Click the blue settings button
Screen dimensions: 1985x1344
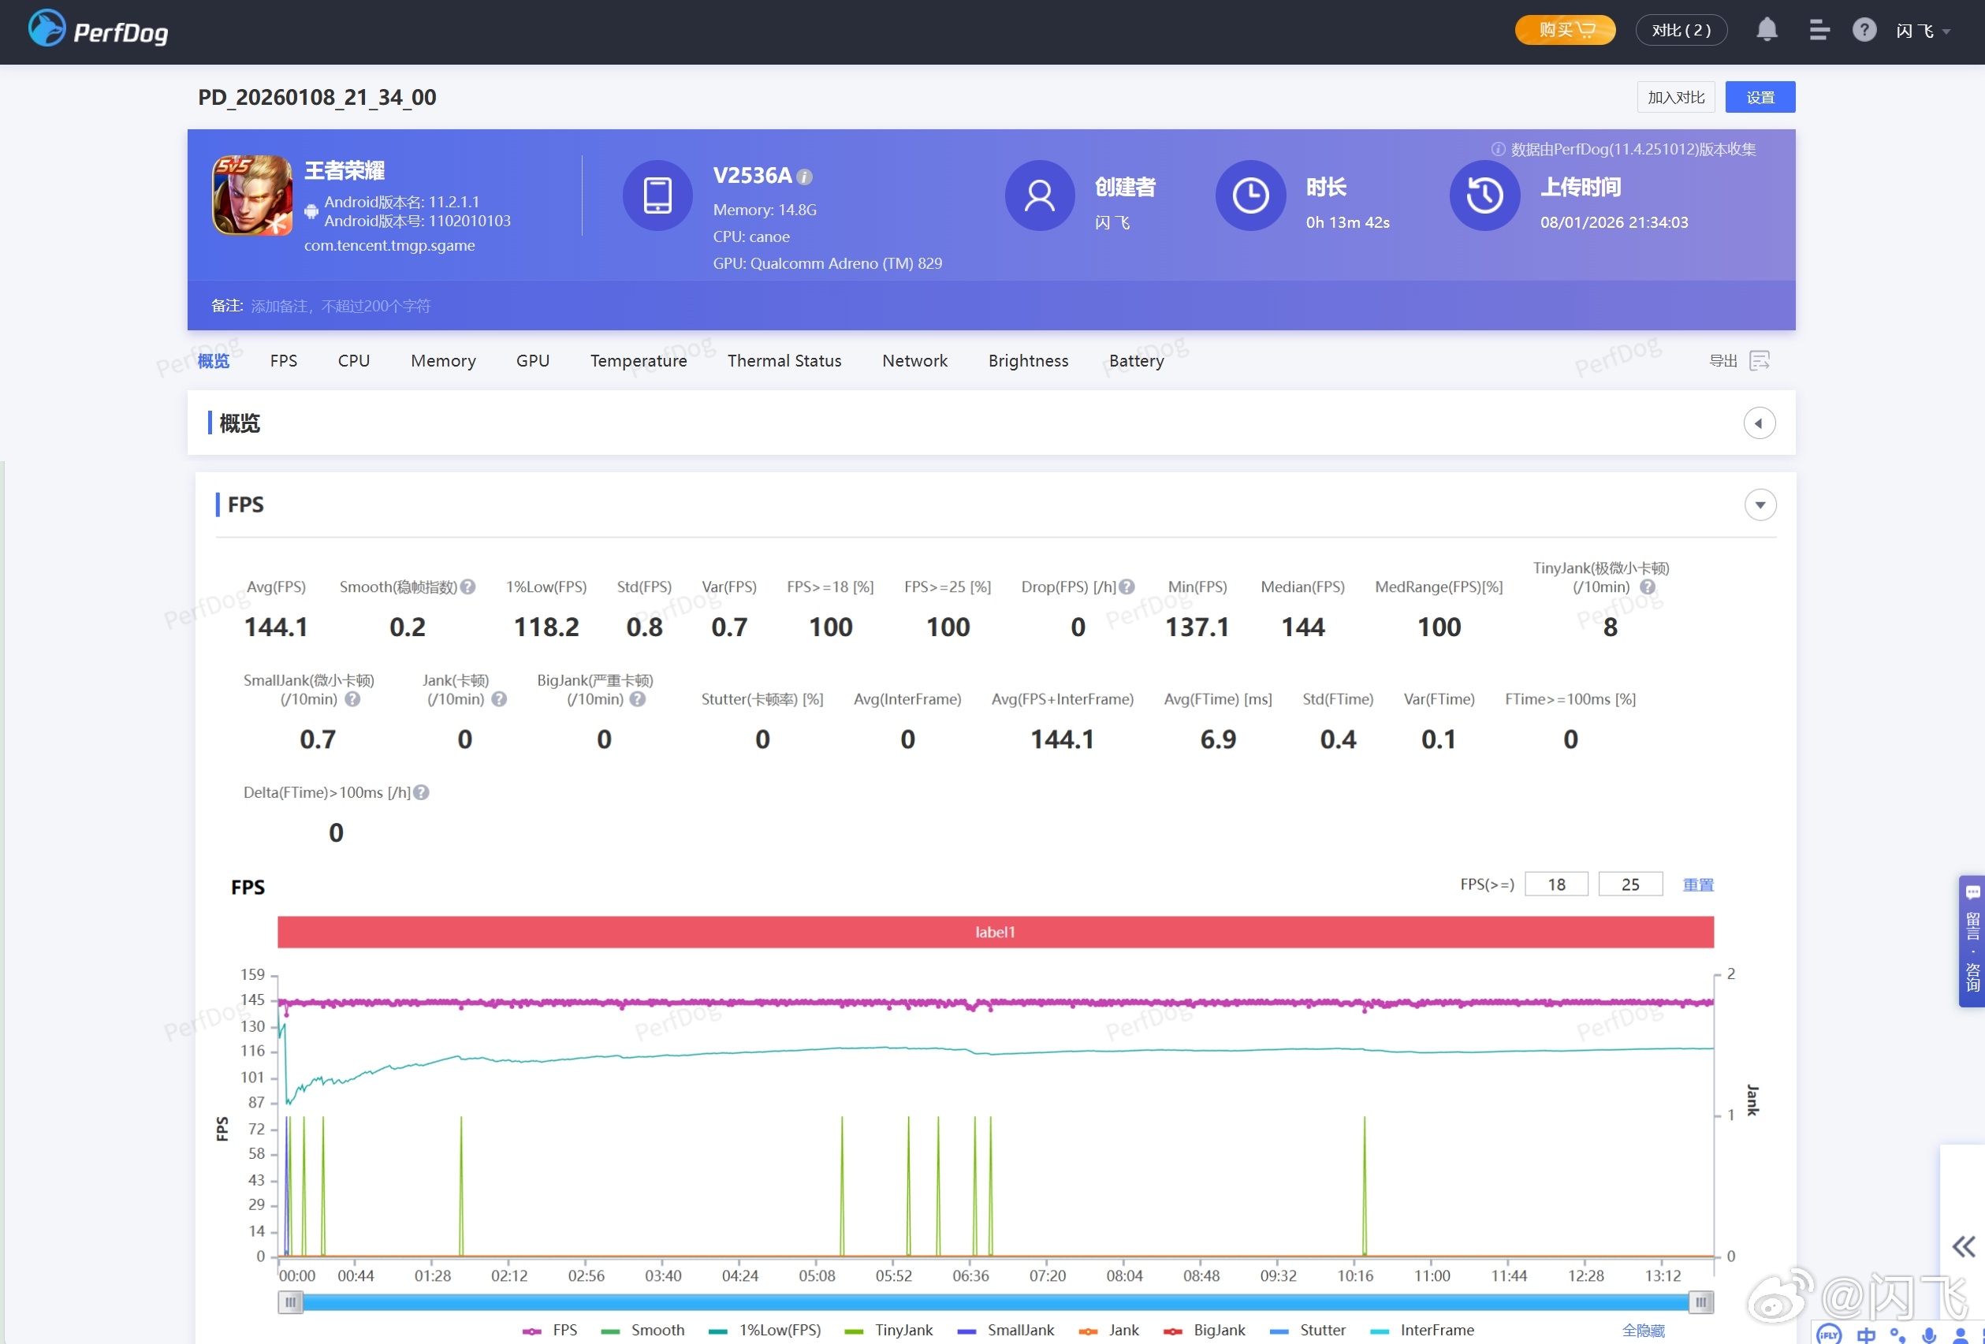tap(1759, 97)
